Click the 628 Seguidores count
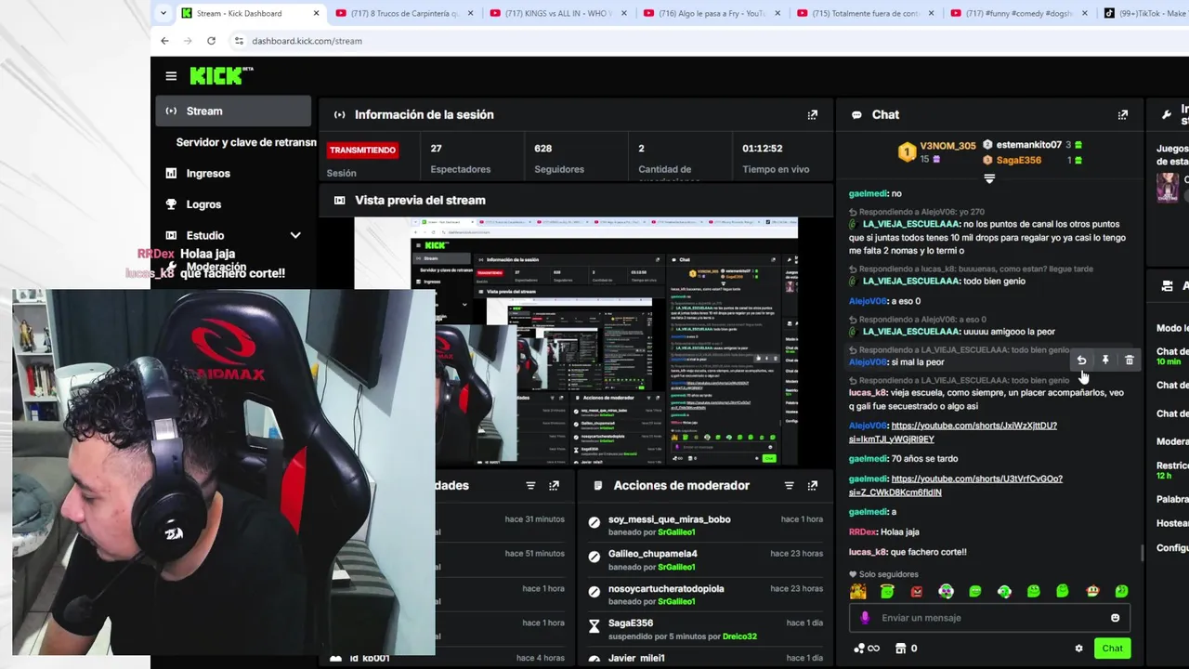The width and height of the screenshot is (1189, 669). click(542, 149)
